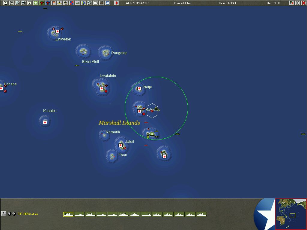307x230 pixels.
Task: Click the floppy disk save game icon
Action: (x=6, y=3)
